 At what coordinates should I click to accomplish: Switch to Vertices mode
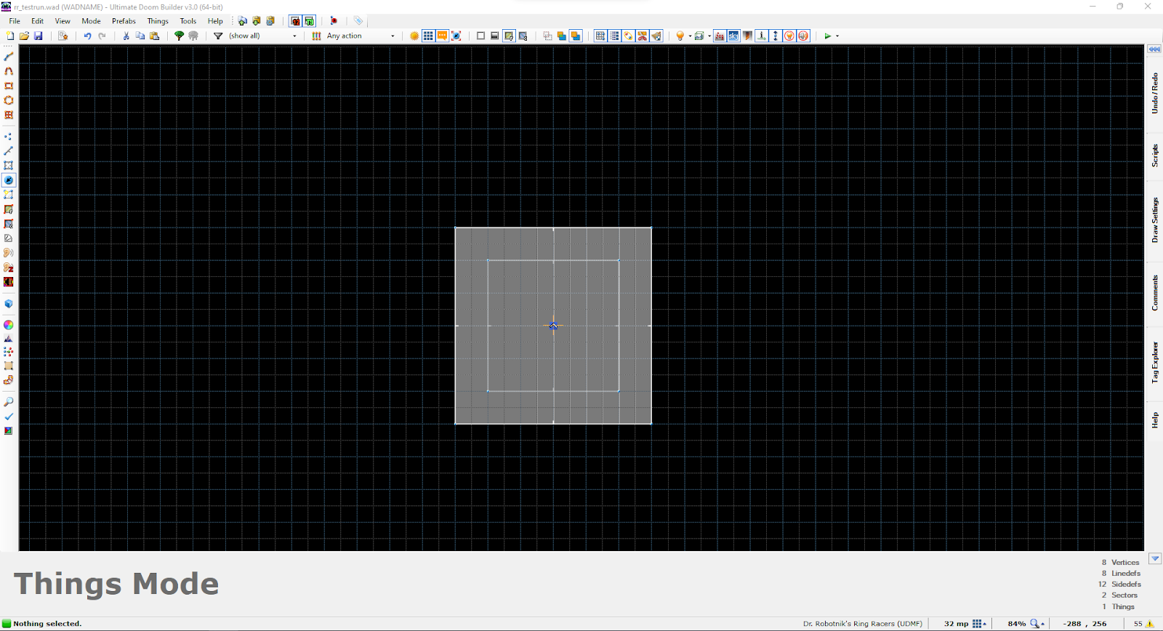tap(9, 136)
